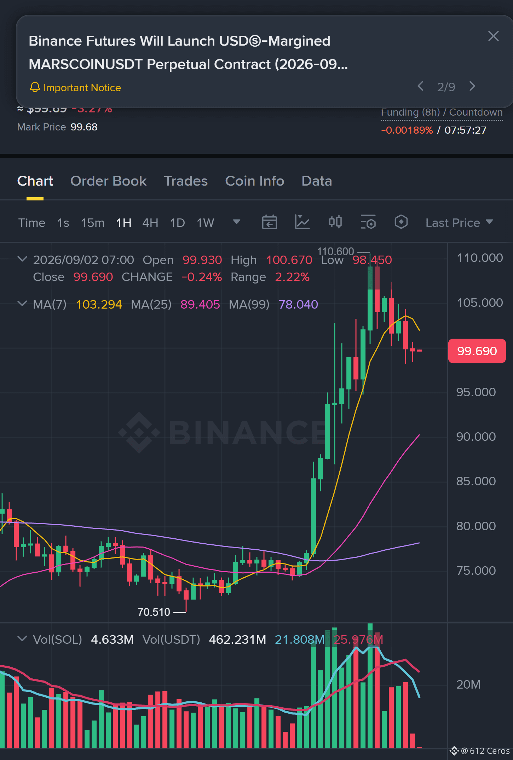Dismiss the announcement notice banner
The image size is (513, 760).
pos(493,36)
